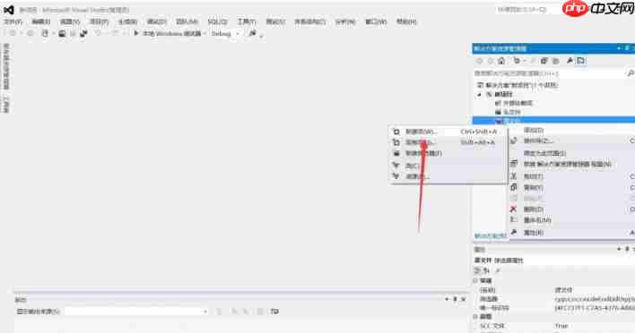The height and width of the screenshot is (333, 635).
Task: Open the 编辑(E) menu
Action: click(41, 21)
